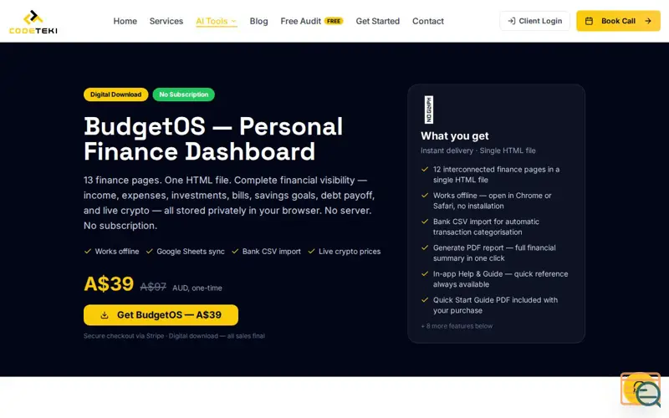Click the AUD, one-time label

click(197, 288)
